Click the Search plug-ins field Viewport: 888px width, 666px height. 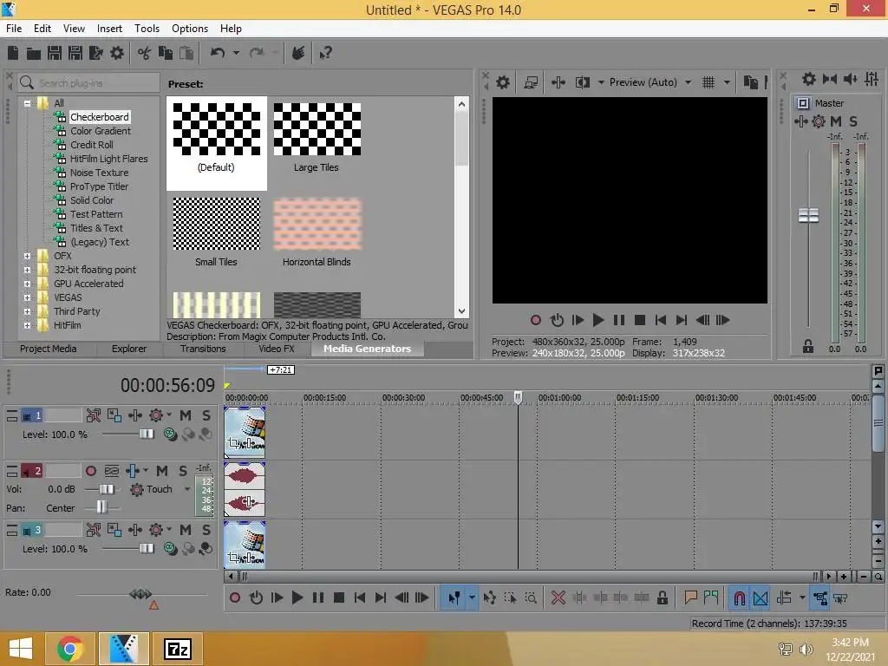tap(88, 83)
